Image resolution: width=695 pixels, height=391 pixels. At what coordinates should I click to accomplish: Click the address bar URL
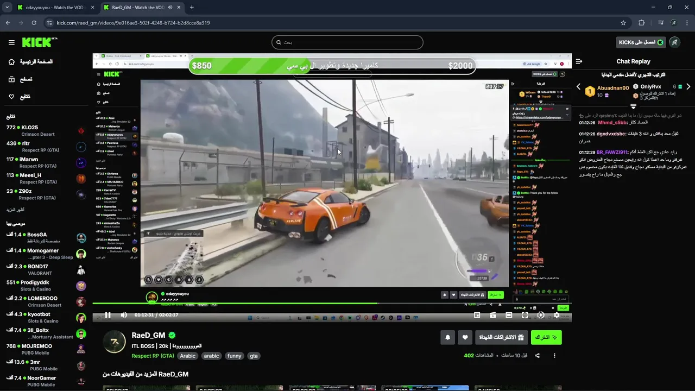(133, 23)
